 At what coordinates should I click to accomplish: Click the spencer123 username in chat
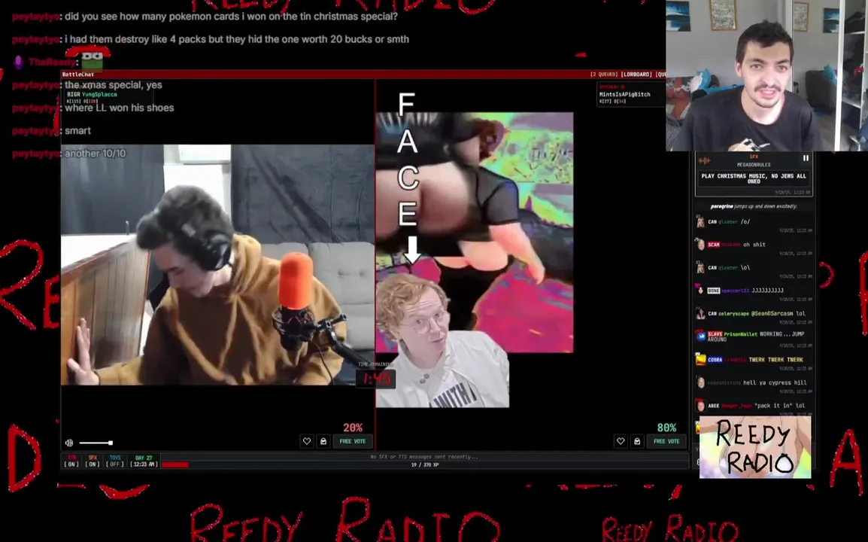(736, 291)
